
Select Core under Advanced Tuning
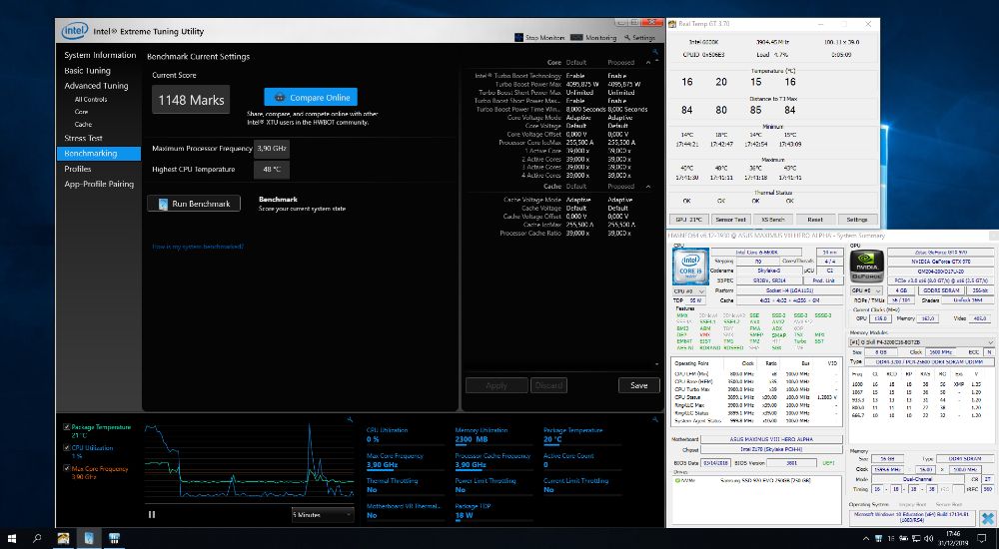(x=81, y=112)
